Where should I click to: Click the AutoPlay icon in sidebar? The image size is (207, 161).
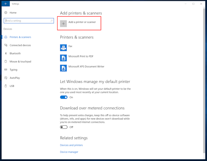pos(6,78)
